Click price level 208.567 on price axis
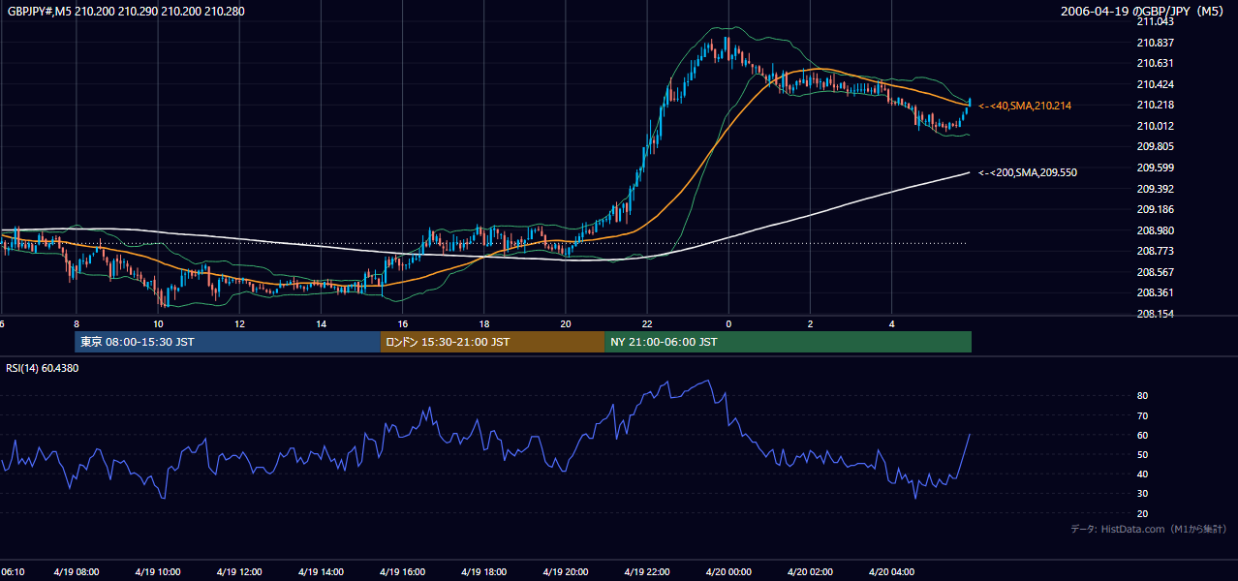 (1156, 272)
